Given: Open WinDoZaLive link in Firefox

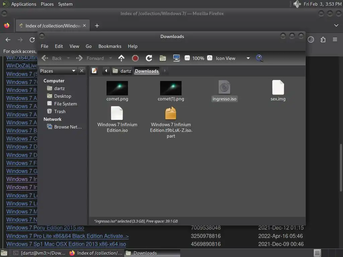Looking at the screenshot, I should [22, 66].
